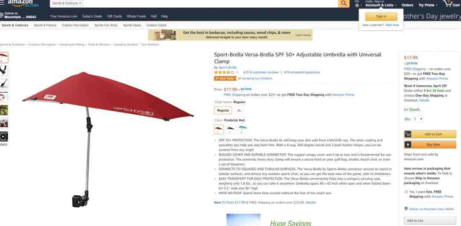461x226 pixels.
Task: Play the product video thumbnail
Action: pos(4,136)
